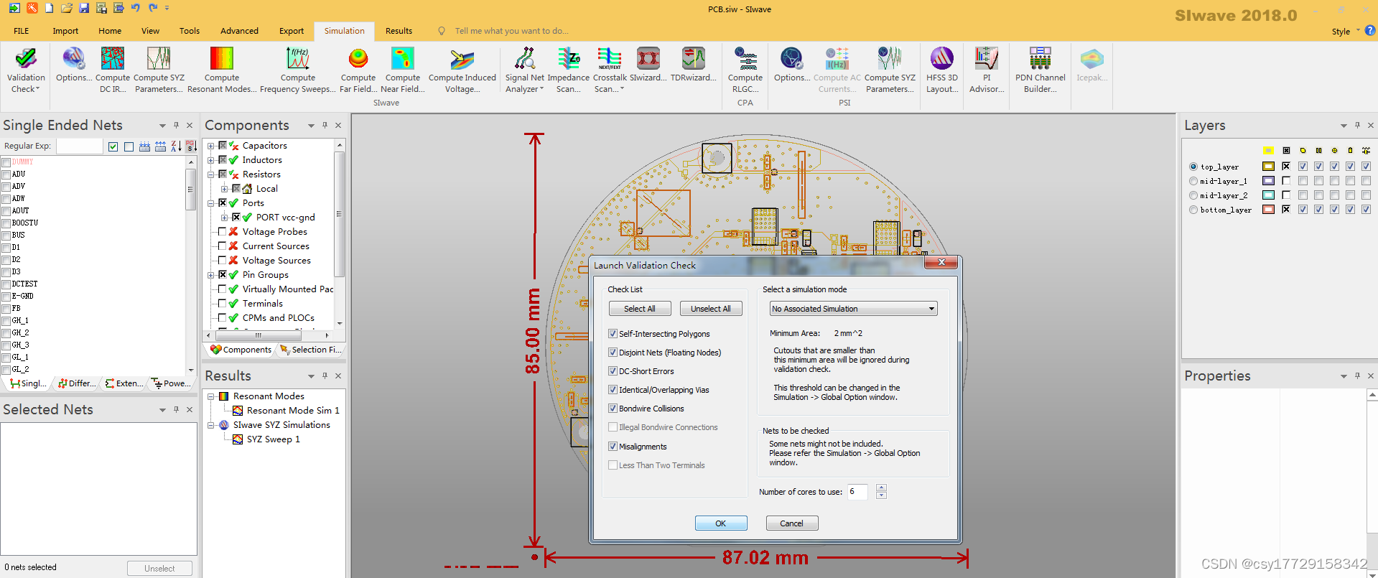Image resolution: width=1378 pixels, height=578 pixels.
Task: Run Compute Near Field
Action: click(403, 70)
